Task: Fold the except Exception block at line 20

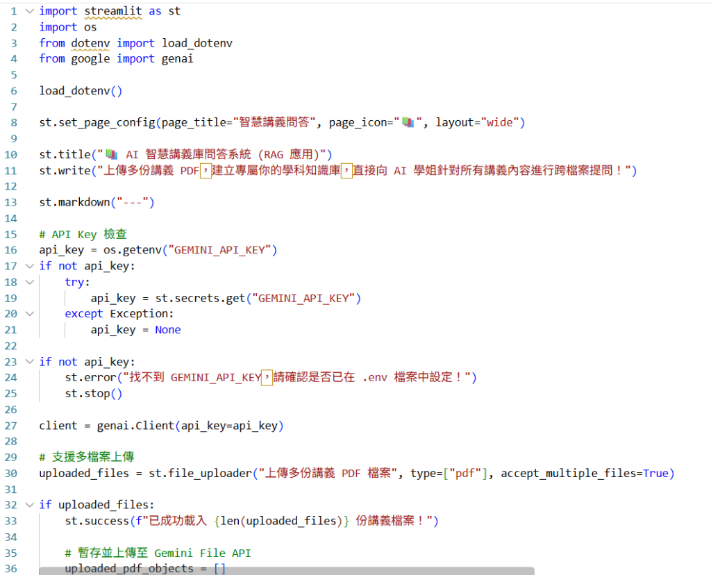Action: tap(29, 314)
